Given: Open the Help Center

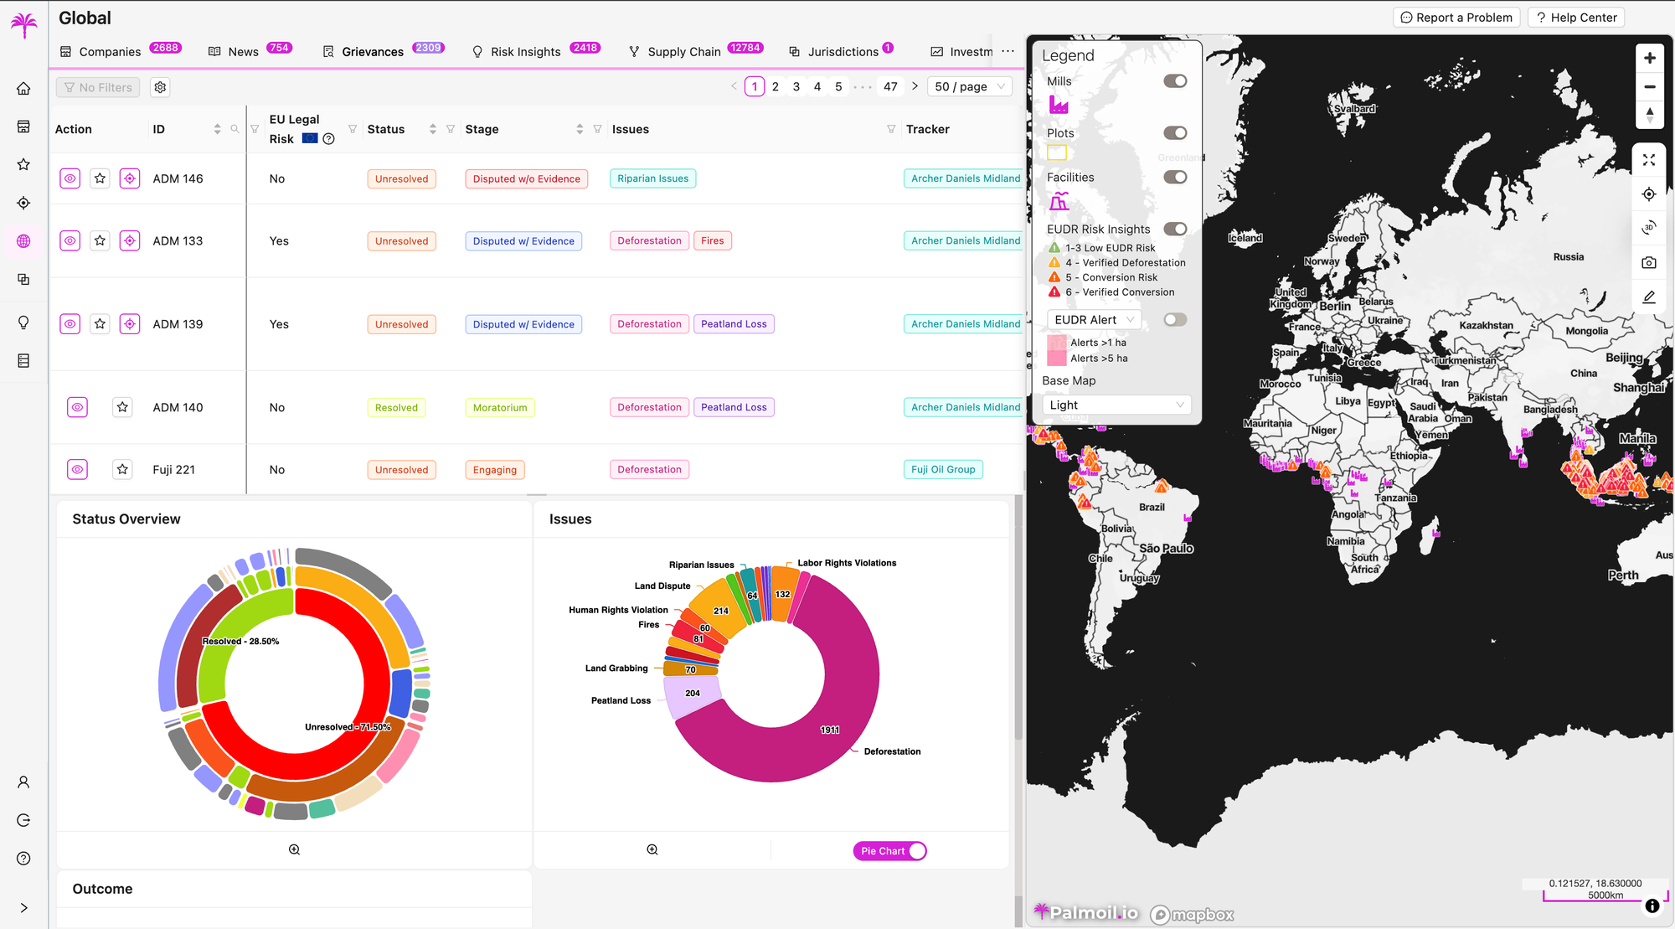Looking at the screenshot, I should pyautogui.click(x=1576, y=18).
